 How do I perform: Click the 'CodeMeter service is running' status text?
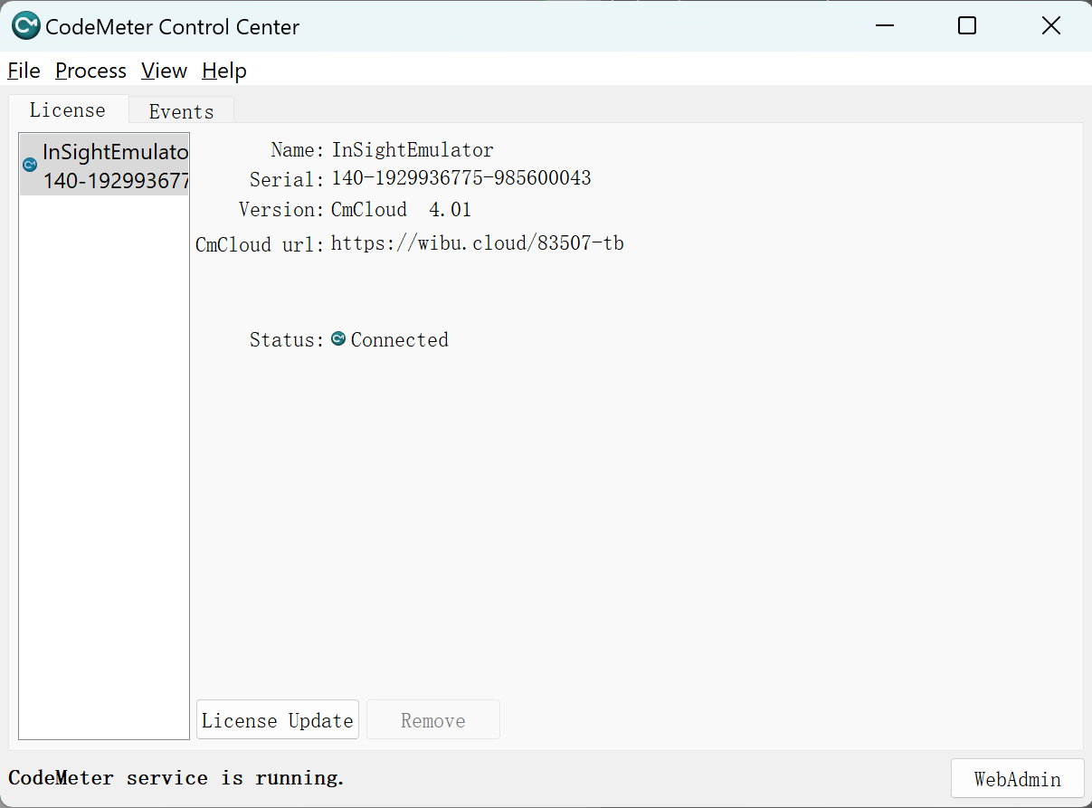pos(176,778)
